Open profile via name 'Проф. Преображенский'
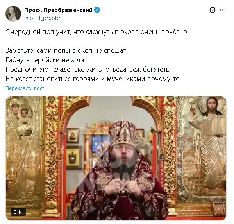234x224 pixels. (58, 10)
